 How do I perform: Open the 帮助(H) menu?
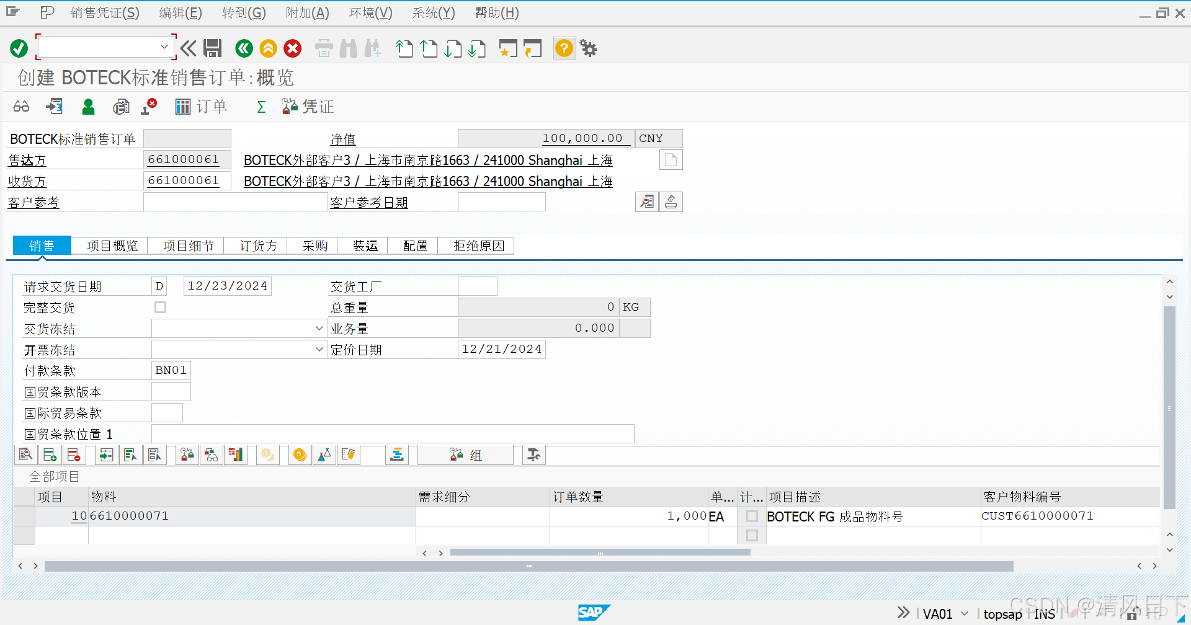tap(497, 13)
